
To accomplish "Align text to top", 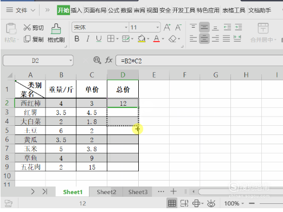I will (193, 27).
